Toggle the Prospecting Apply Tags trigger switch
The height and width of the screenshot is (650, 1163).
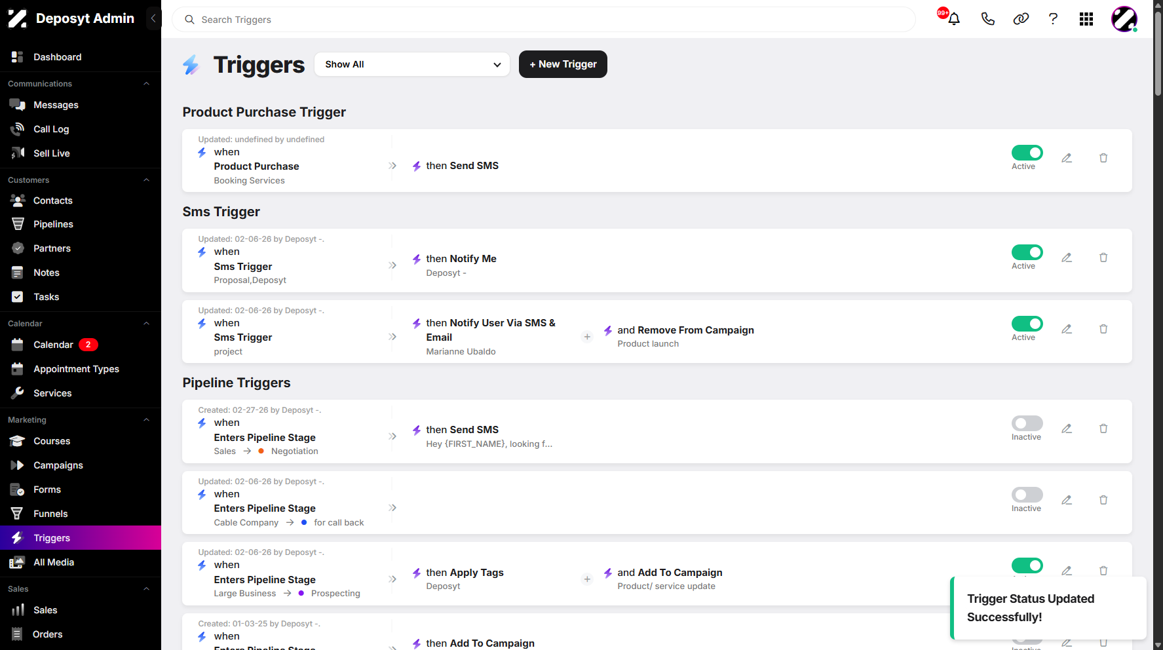coord(1027,565)
